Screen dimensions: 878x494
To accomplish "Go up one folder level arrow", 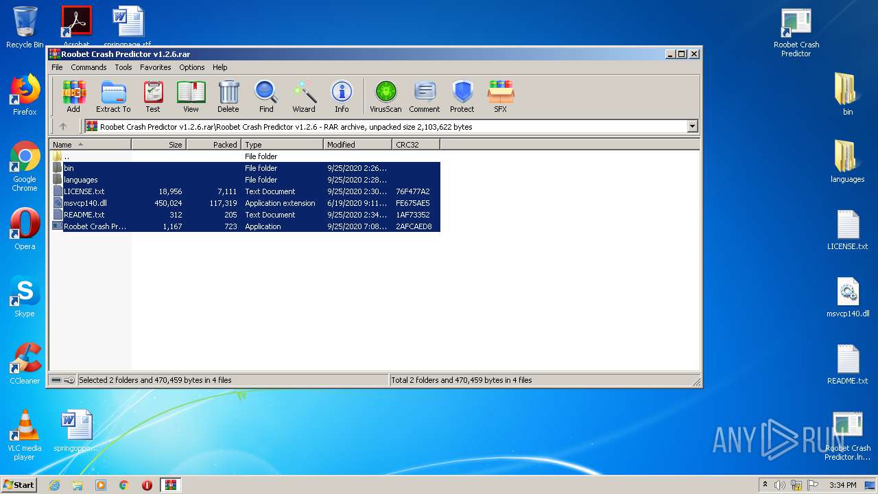I will (63, 126).
